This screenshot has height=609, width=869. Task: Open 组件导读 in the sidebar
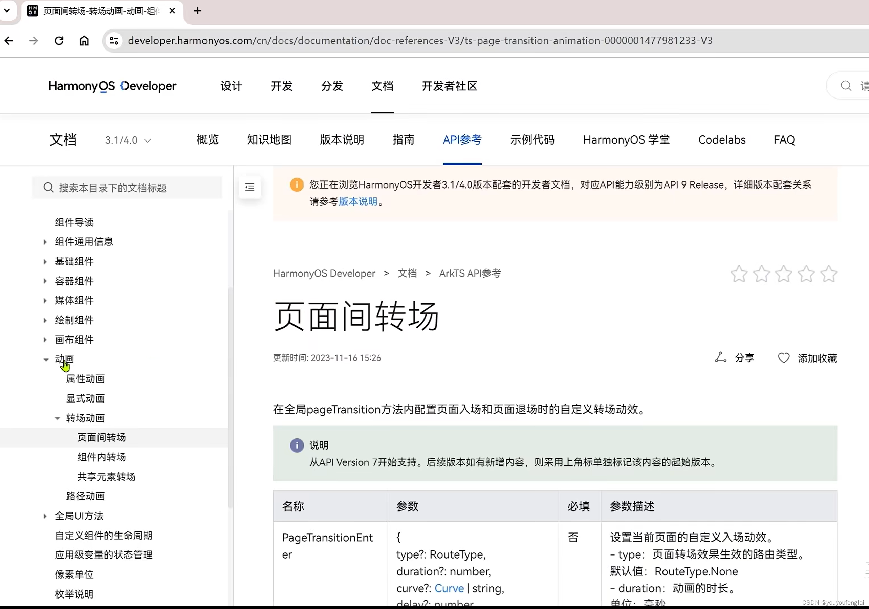pos(74,222)
